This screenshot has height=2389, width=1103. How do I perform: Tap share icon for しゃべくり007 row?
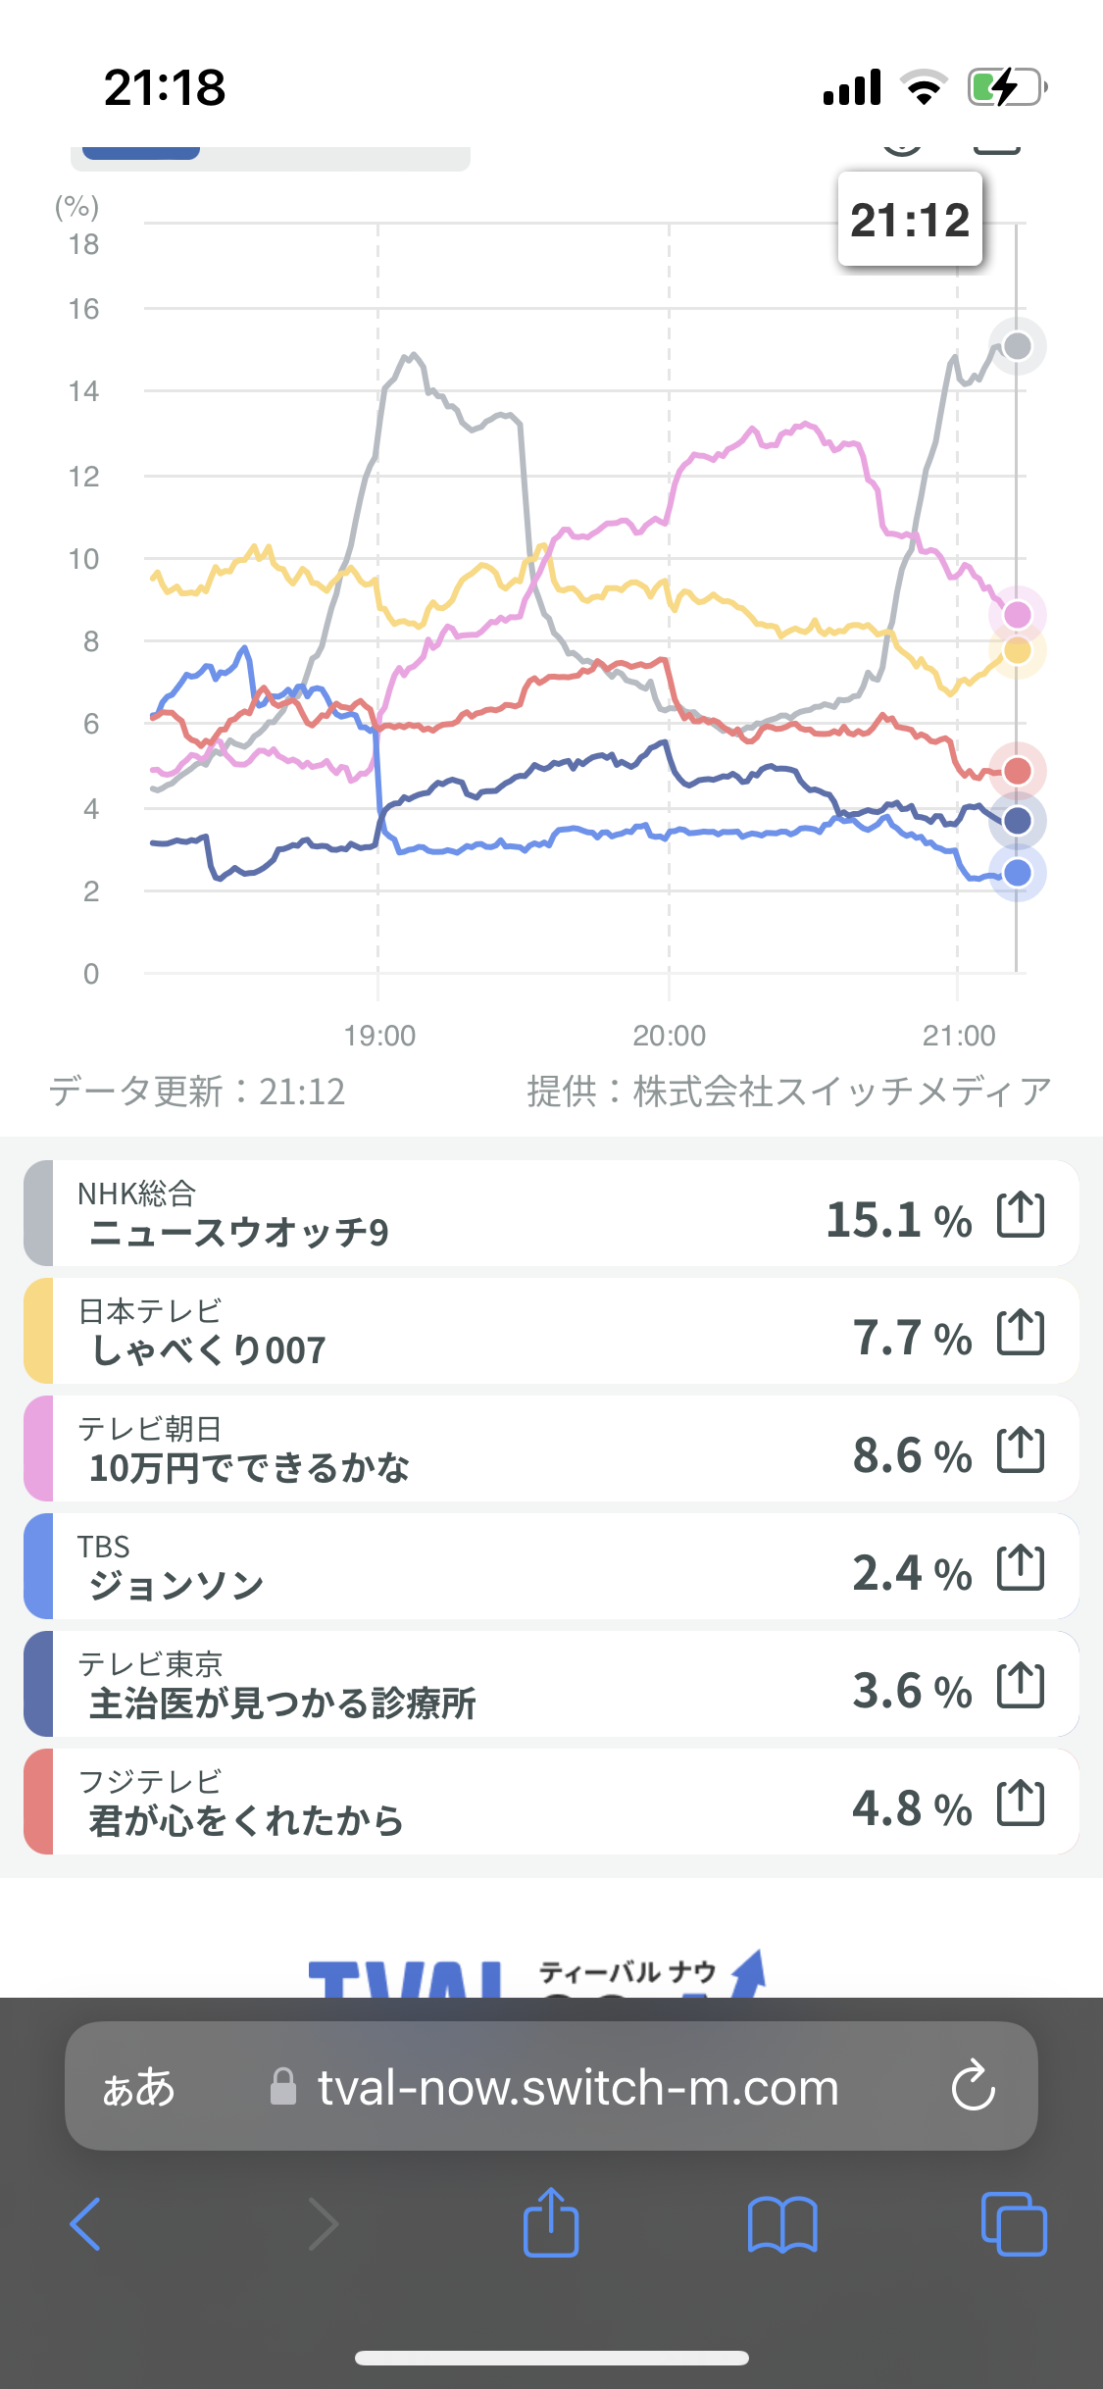tap(1021, 1333)
